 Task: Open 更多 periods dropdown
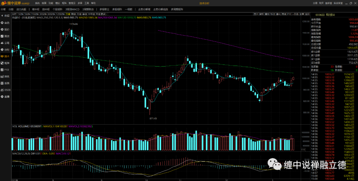104,14
